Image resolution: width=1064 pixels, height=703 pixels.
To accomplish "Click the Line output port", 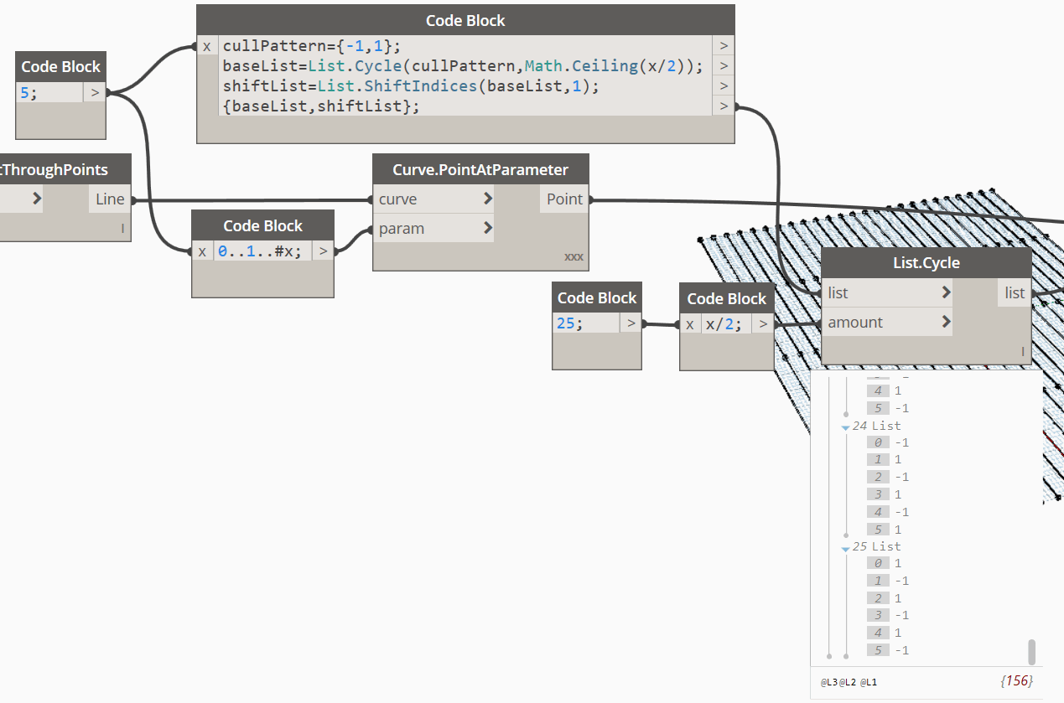I will coord(110,199).
